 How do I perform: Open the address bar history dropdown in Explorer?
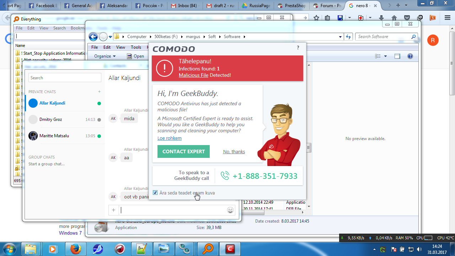340,37
